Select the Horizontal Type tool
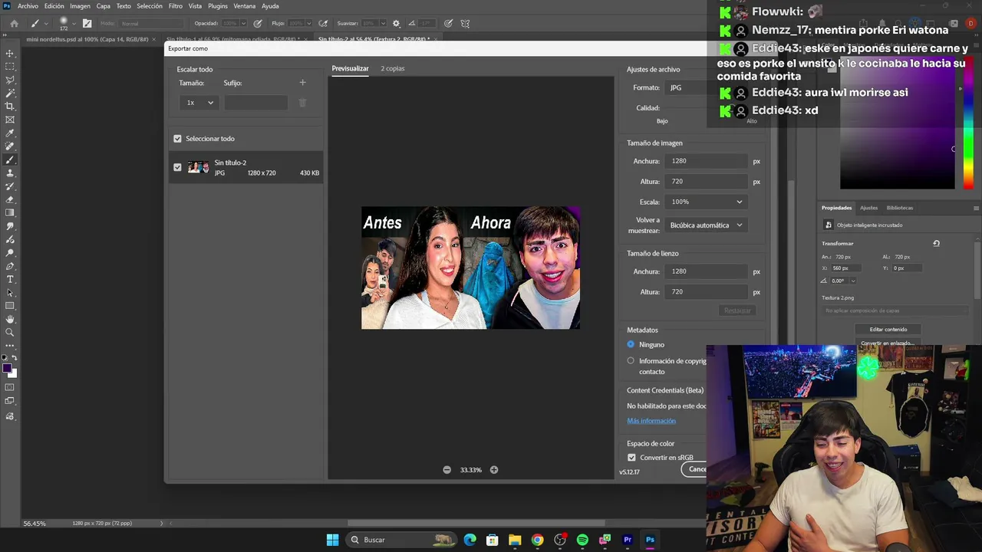Viewport: 982px width, 552px height. pyautogui.click(x=10, y=279)
